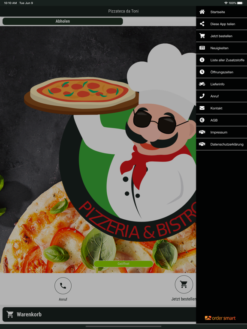Click the envelope icon beside Kontakt
The height and width of the screenshot is (329, 247).
[x=202, y=108]
